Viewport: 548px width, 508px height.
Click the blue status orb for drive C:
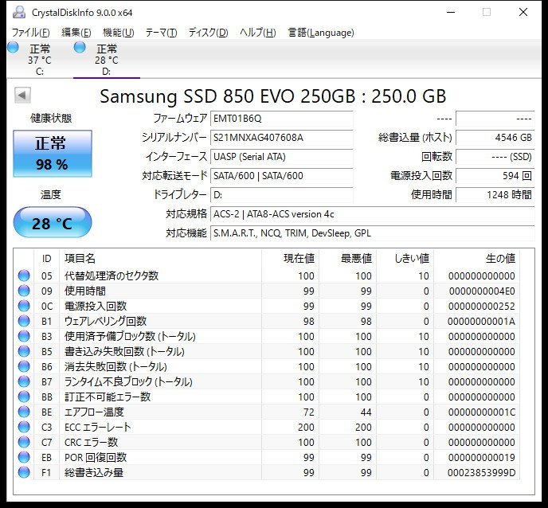pyautogui.click(x=13, y=47)
